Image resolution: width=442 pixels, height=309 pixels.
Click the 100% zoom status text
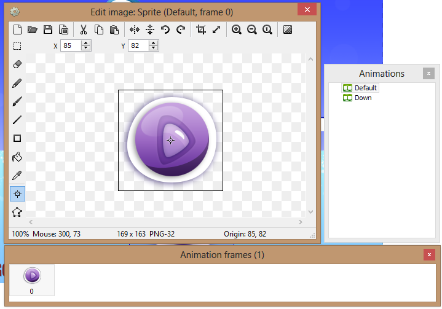point(20,234)
